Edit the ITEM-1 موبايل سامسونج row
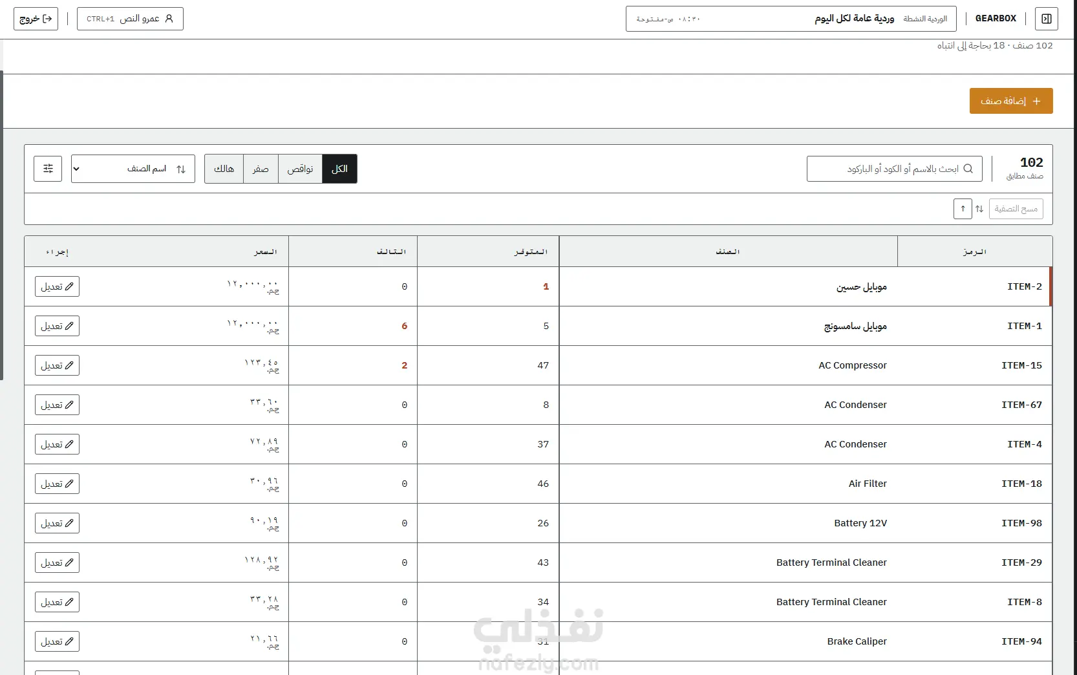 click(57, 326)
